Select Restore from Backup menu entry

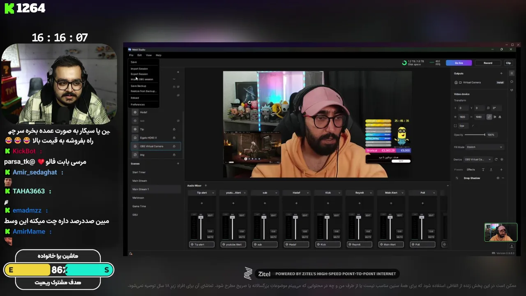click(143, 91)
